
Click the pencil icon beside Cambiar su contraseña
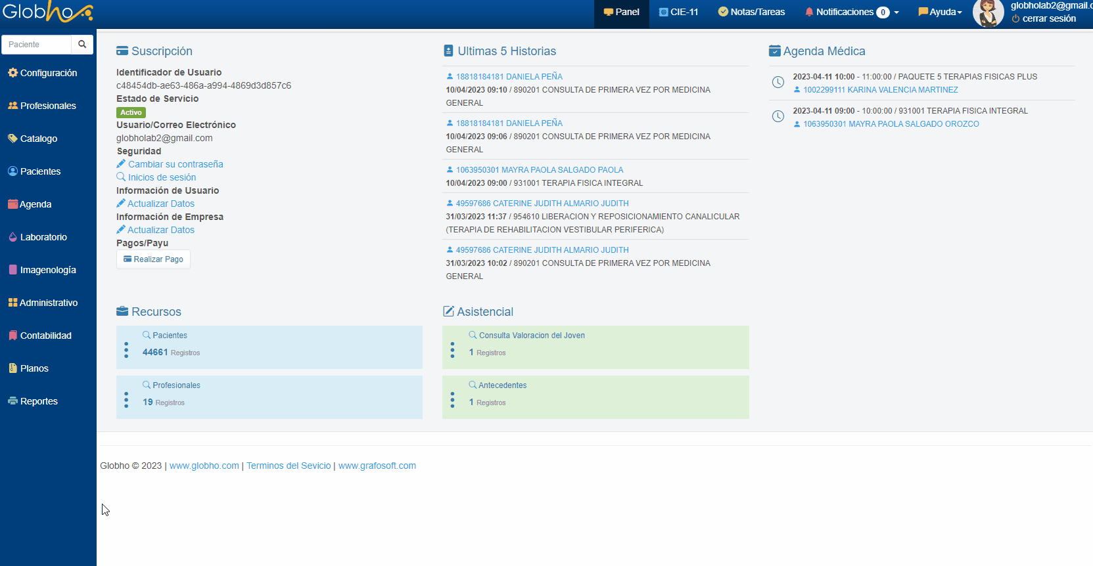pos(121,164)
